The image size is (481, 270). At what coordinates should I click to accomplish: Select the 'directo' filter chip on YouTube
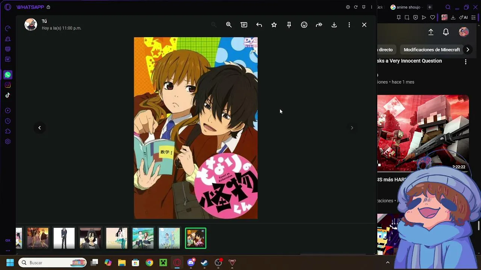click(x=386, y=49)
